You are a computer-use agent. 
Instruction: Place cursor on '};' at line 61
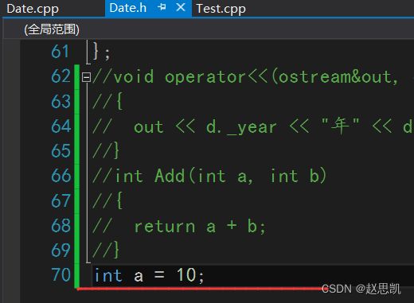pyautogui.click(x=101, y=52)
